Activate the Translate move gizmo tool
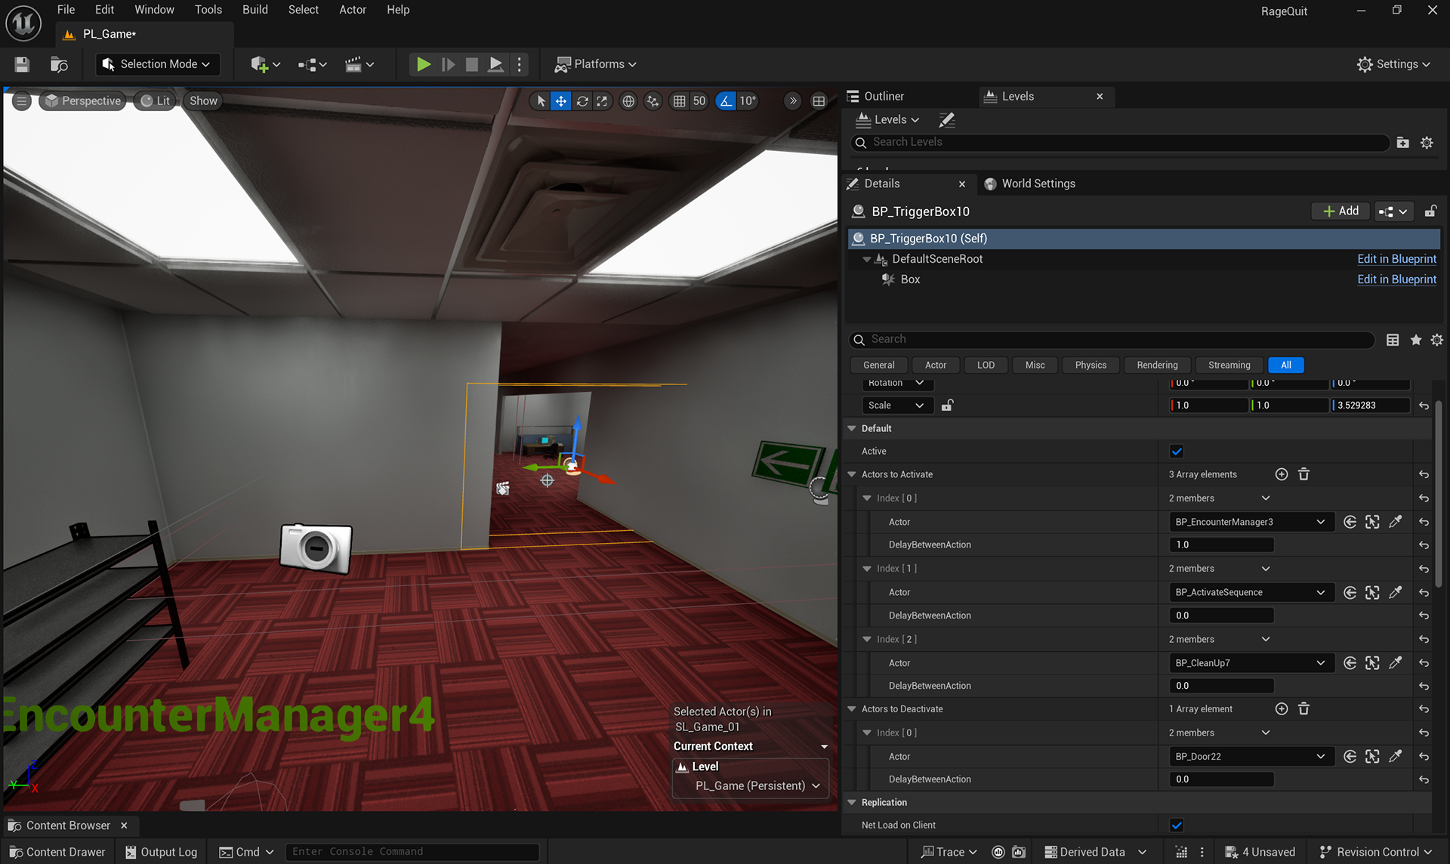The width and height of the screenshot is (1450, 864). 561,100
